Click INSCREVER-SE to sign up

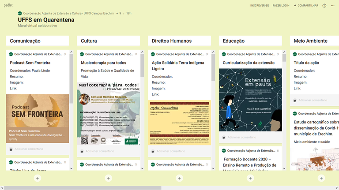[259, 6]
